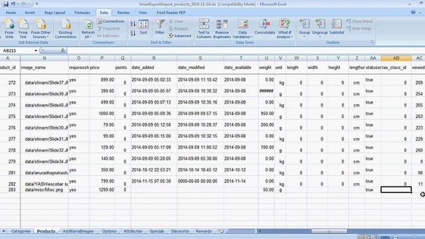The image size is (425, 239).
Task: Select column header R
Action: coord(153,58)
